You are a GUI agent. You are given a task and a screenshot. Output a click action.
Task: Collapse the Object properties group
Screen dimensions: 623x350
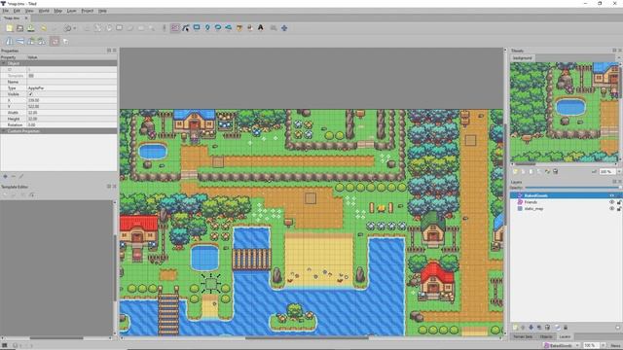[x=4, y=63]
